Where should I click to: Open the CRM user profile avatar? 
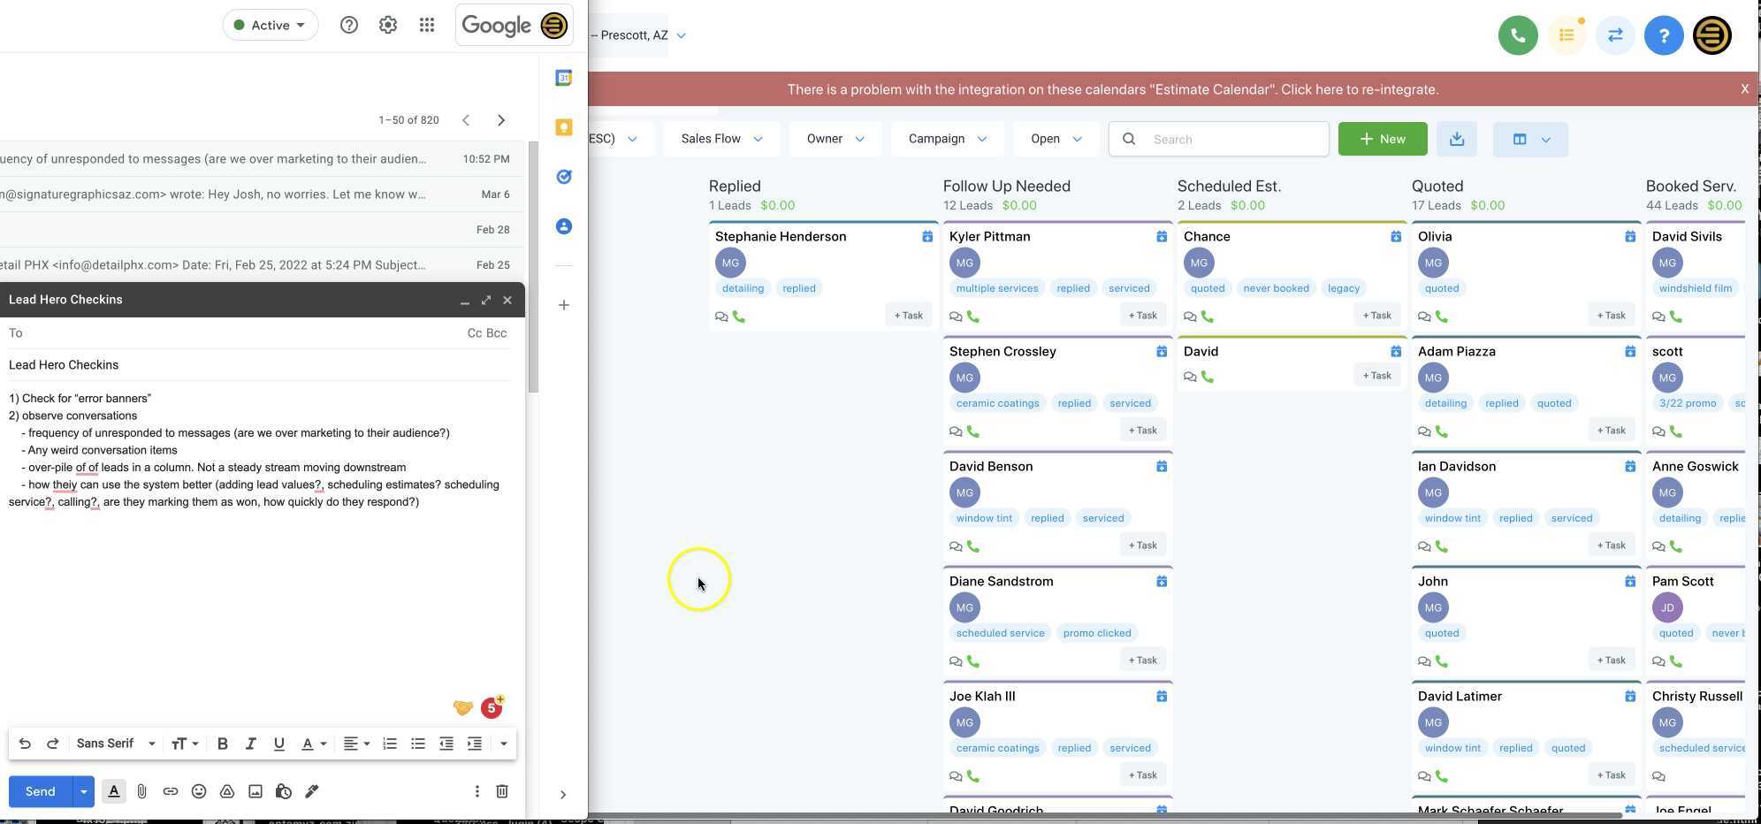pyautogui.click(x=1712, y=35)
